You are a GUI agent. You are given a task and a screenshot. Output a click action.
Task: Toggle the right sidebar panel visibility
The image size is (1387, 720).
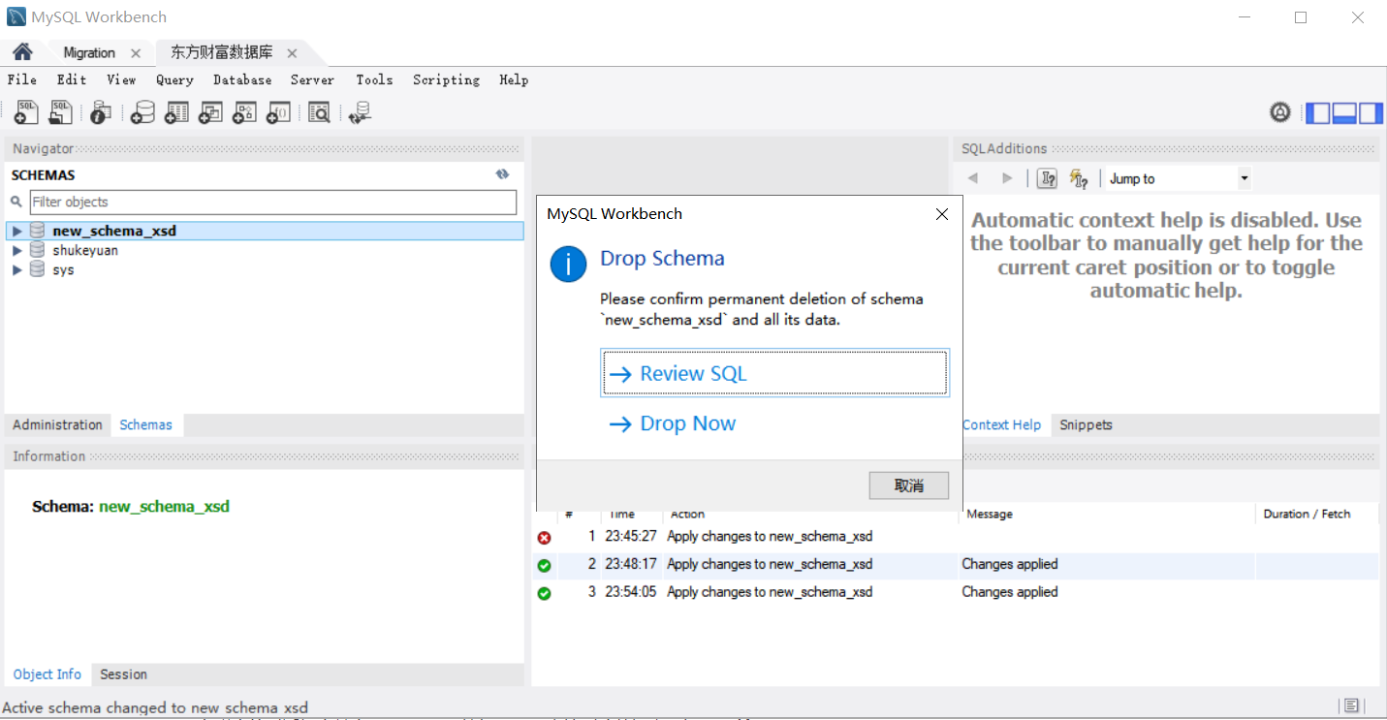[1371, 113]
